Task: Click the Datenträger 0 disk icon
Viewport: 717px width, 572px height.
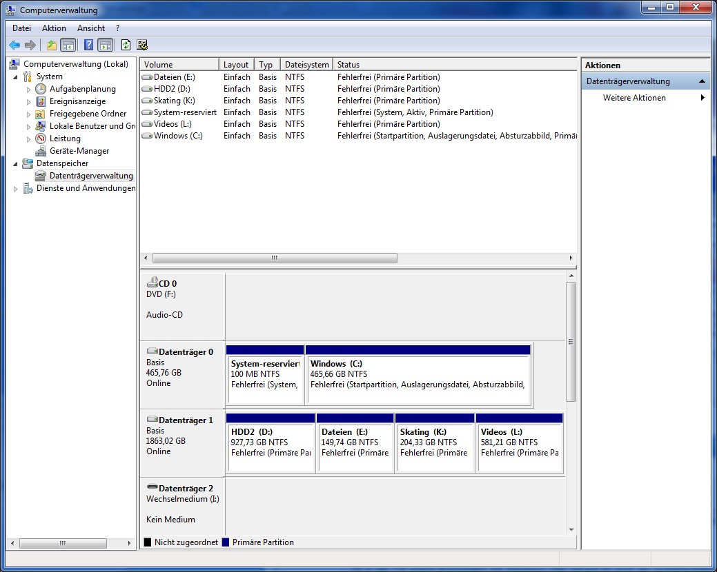Action: [153, 351]
